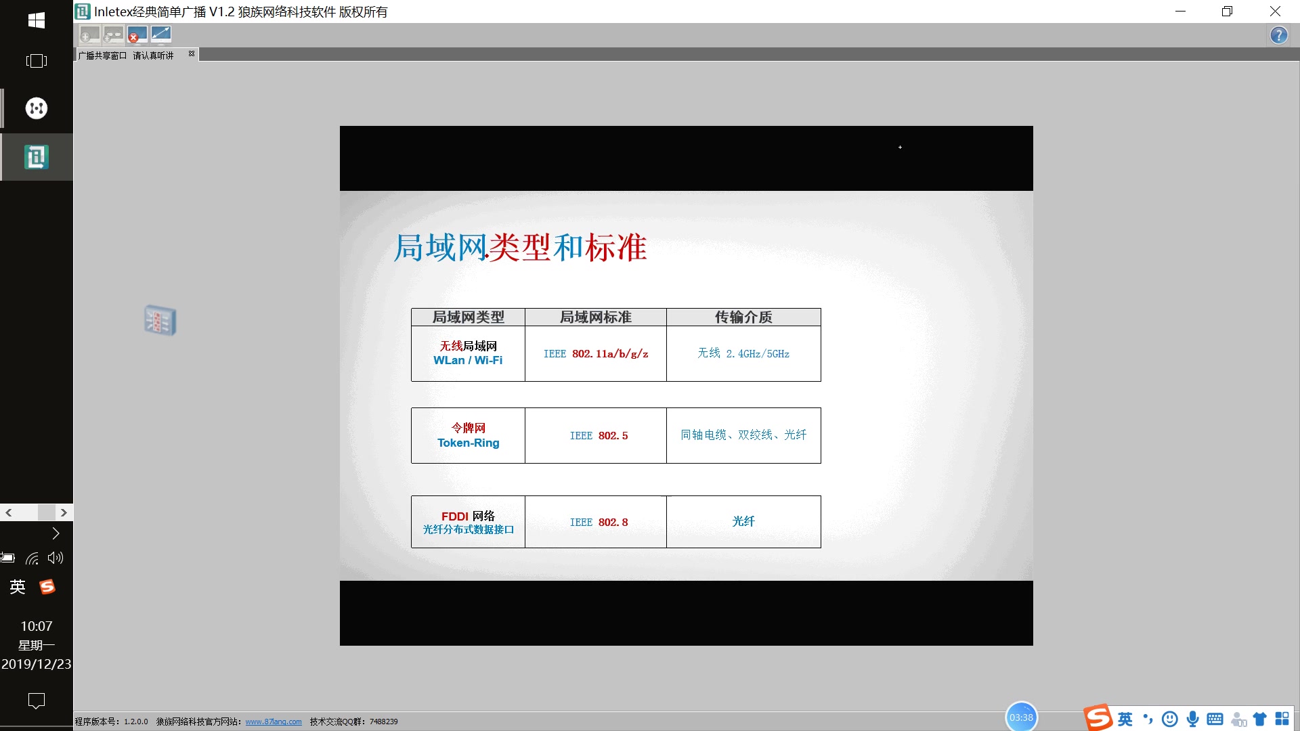Open the volume speaker tray icon
The image size is (1300, 731).
(x=56, y=558)
